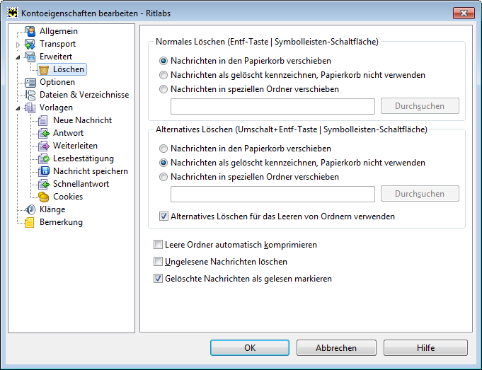
Task: Click the Dateien & Verzeichnisse icon
Action: (x=30, y=95)
